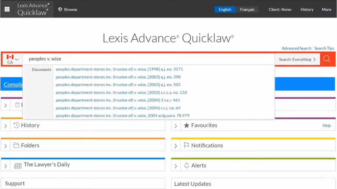This screenshot has width=337, height=189.
Task: Expand the Favourites pod
Action: coord(176,126)
